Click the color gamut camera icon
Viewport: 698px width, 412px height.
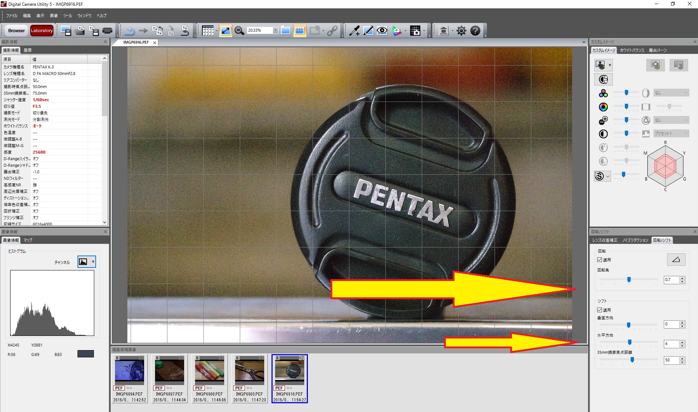pyautogui.click(x=396, y=31)
